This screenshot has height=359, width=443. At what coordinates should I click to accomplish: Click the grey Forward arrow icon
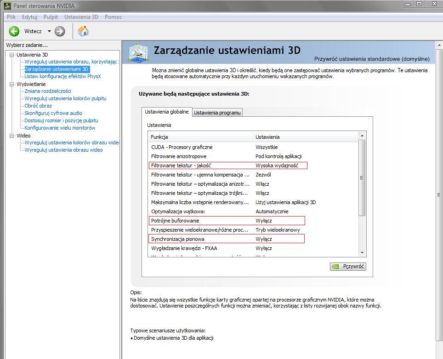pos(60,31)
